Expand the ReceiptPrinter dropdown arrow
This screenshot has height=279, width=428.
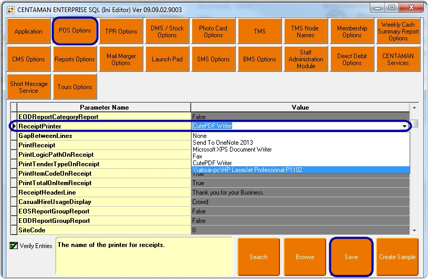404,126
